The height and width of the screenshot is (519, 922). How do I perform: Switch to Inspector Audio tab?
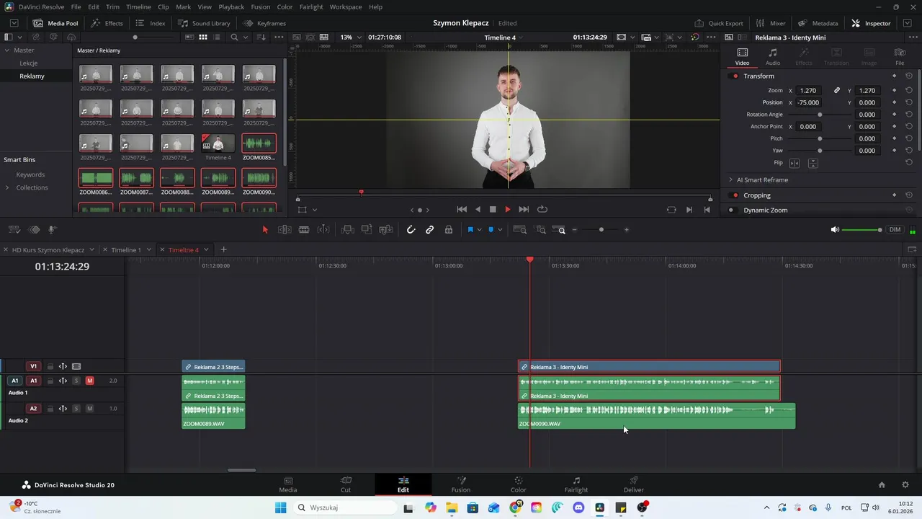point(773,57)
